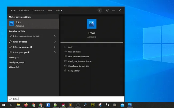
Task: Choose Fixar na barra de tarefas
Action: tap(78, 57)
